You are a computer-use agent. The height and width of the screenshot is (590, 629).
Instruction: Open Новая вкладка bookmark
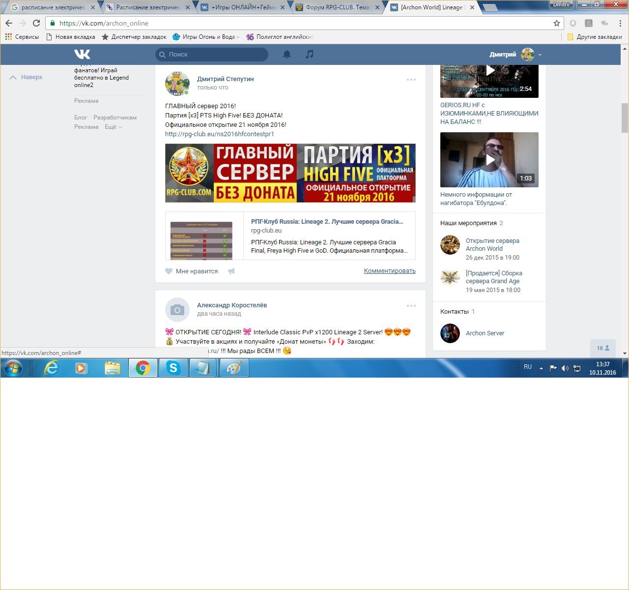70,37
